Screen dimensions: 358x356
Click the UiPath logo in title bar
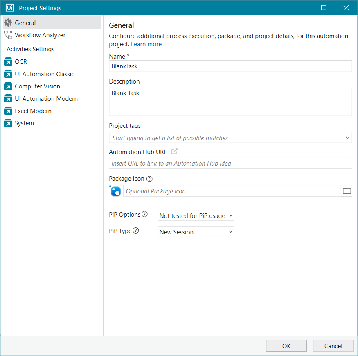click(10, 8)
